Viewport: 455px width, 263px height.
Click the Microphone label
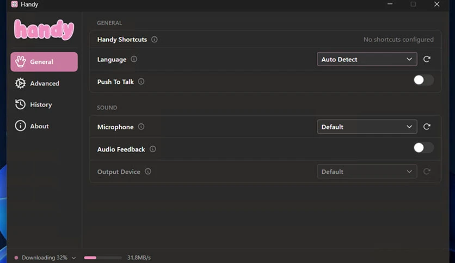[x=115, y=127]
